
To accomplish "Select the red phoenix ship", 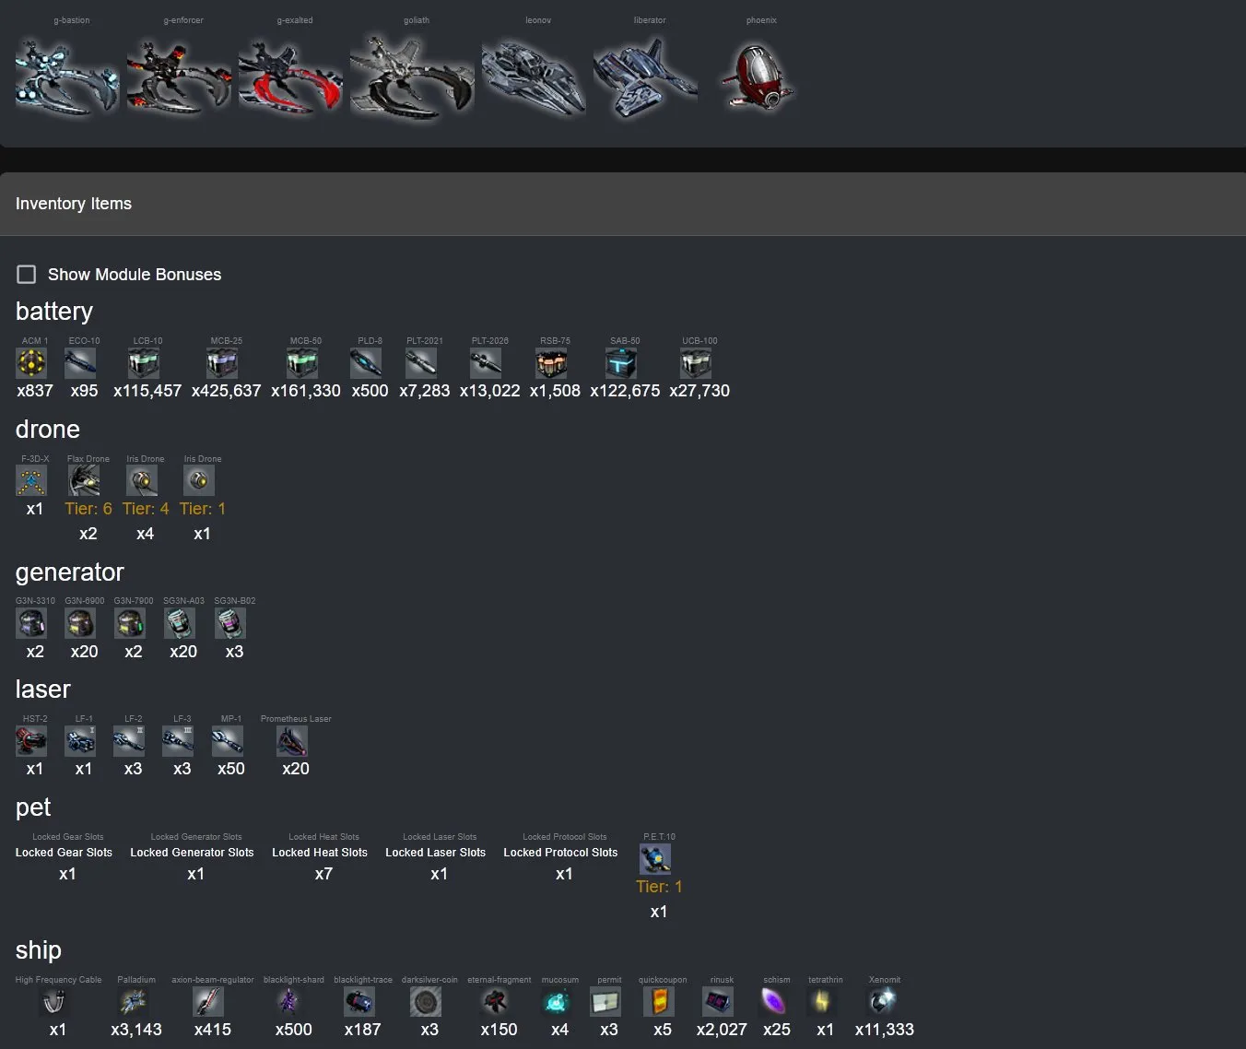I will [757, 77].
